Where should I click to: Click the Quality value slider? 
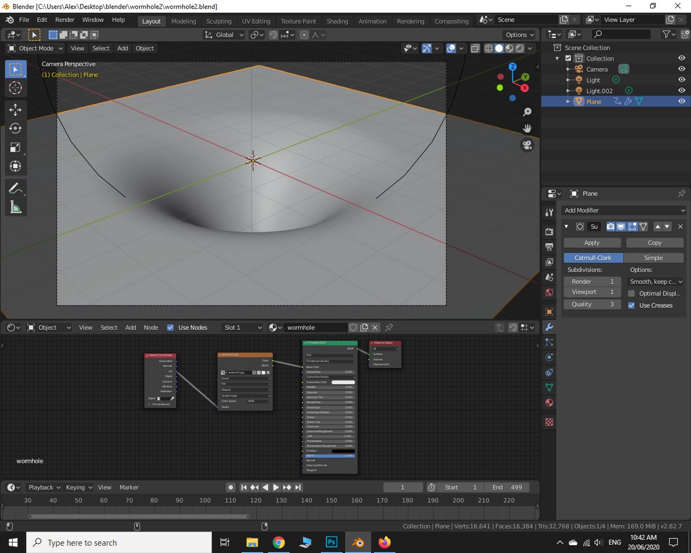click(592, 304)
